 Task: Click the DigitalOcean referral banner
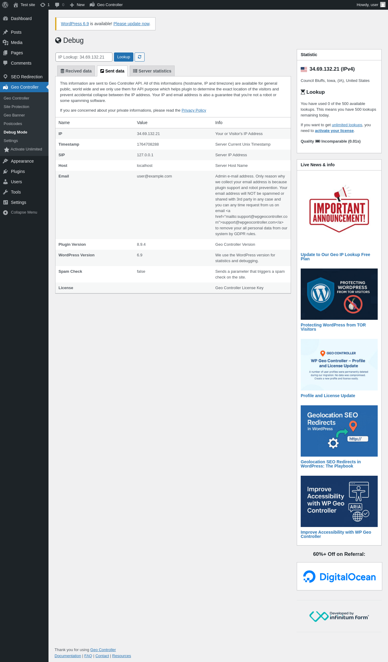(339, 576)
